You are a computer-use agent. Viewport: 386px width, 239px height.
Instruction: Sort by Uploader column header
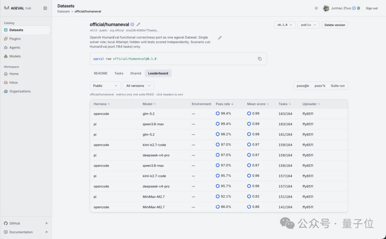(311, 104)
